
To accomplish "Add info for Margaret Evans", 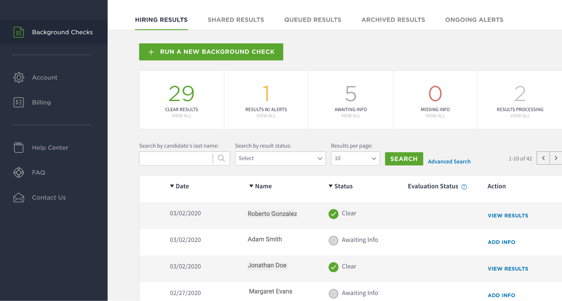I will coord(501,295).
